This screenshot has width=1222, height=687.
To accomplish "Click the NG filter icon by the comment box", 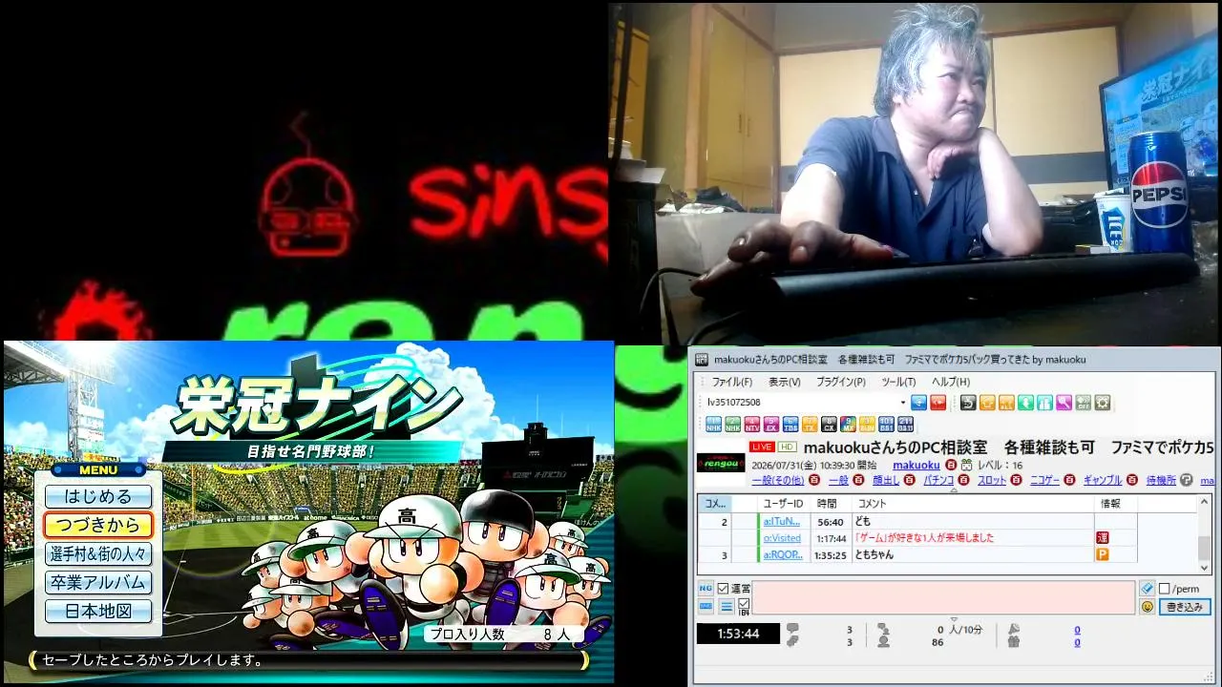I will click(x=706, y=589).
